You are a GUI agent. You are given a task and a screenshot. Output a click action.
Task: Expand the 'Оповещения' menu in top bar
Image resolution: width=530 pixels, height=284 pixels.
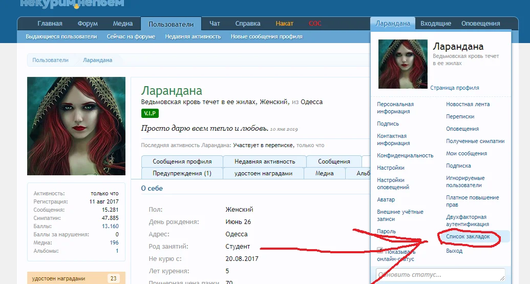[480, 24]
